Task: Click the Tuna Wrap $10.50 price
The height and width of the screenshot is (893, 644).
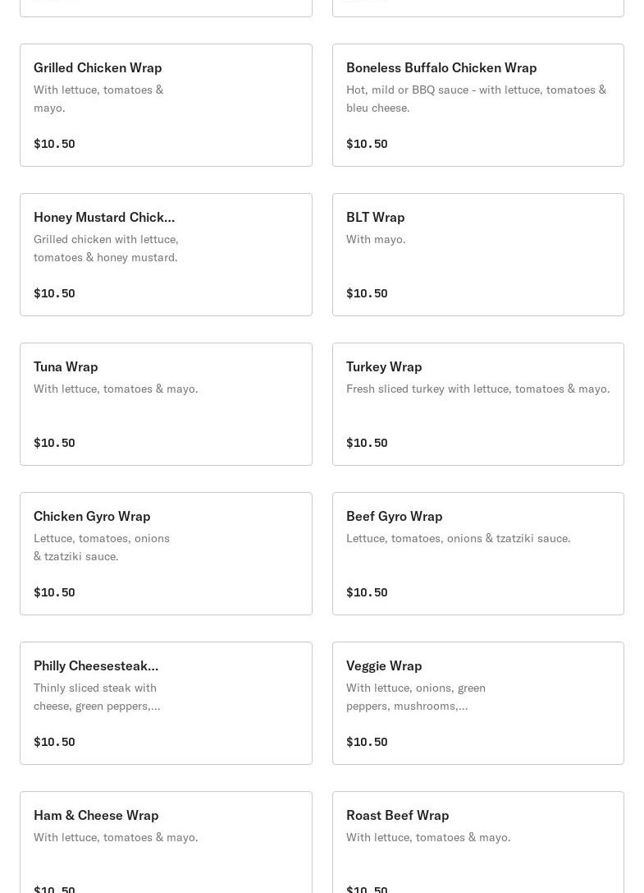Action: point(54,443)
